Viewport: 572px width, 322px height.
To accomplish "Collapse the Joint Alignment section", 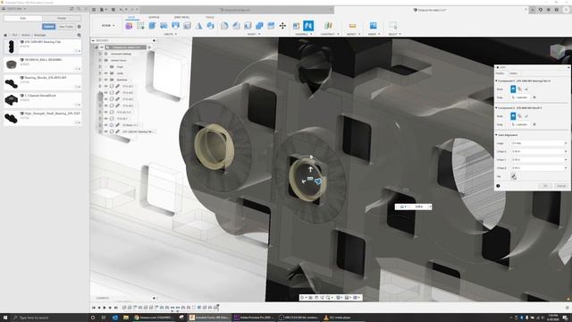I will [497, 135].
